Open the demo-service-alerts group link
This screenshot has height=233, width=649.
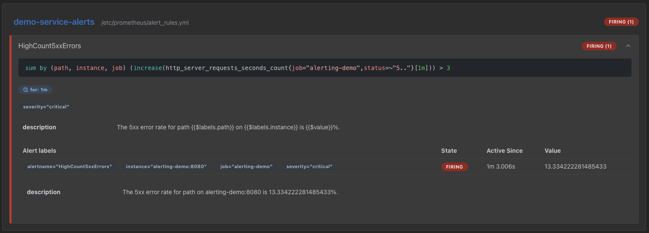54,22
